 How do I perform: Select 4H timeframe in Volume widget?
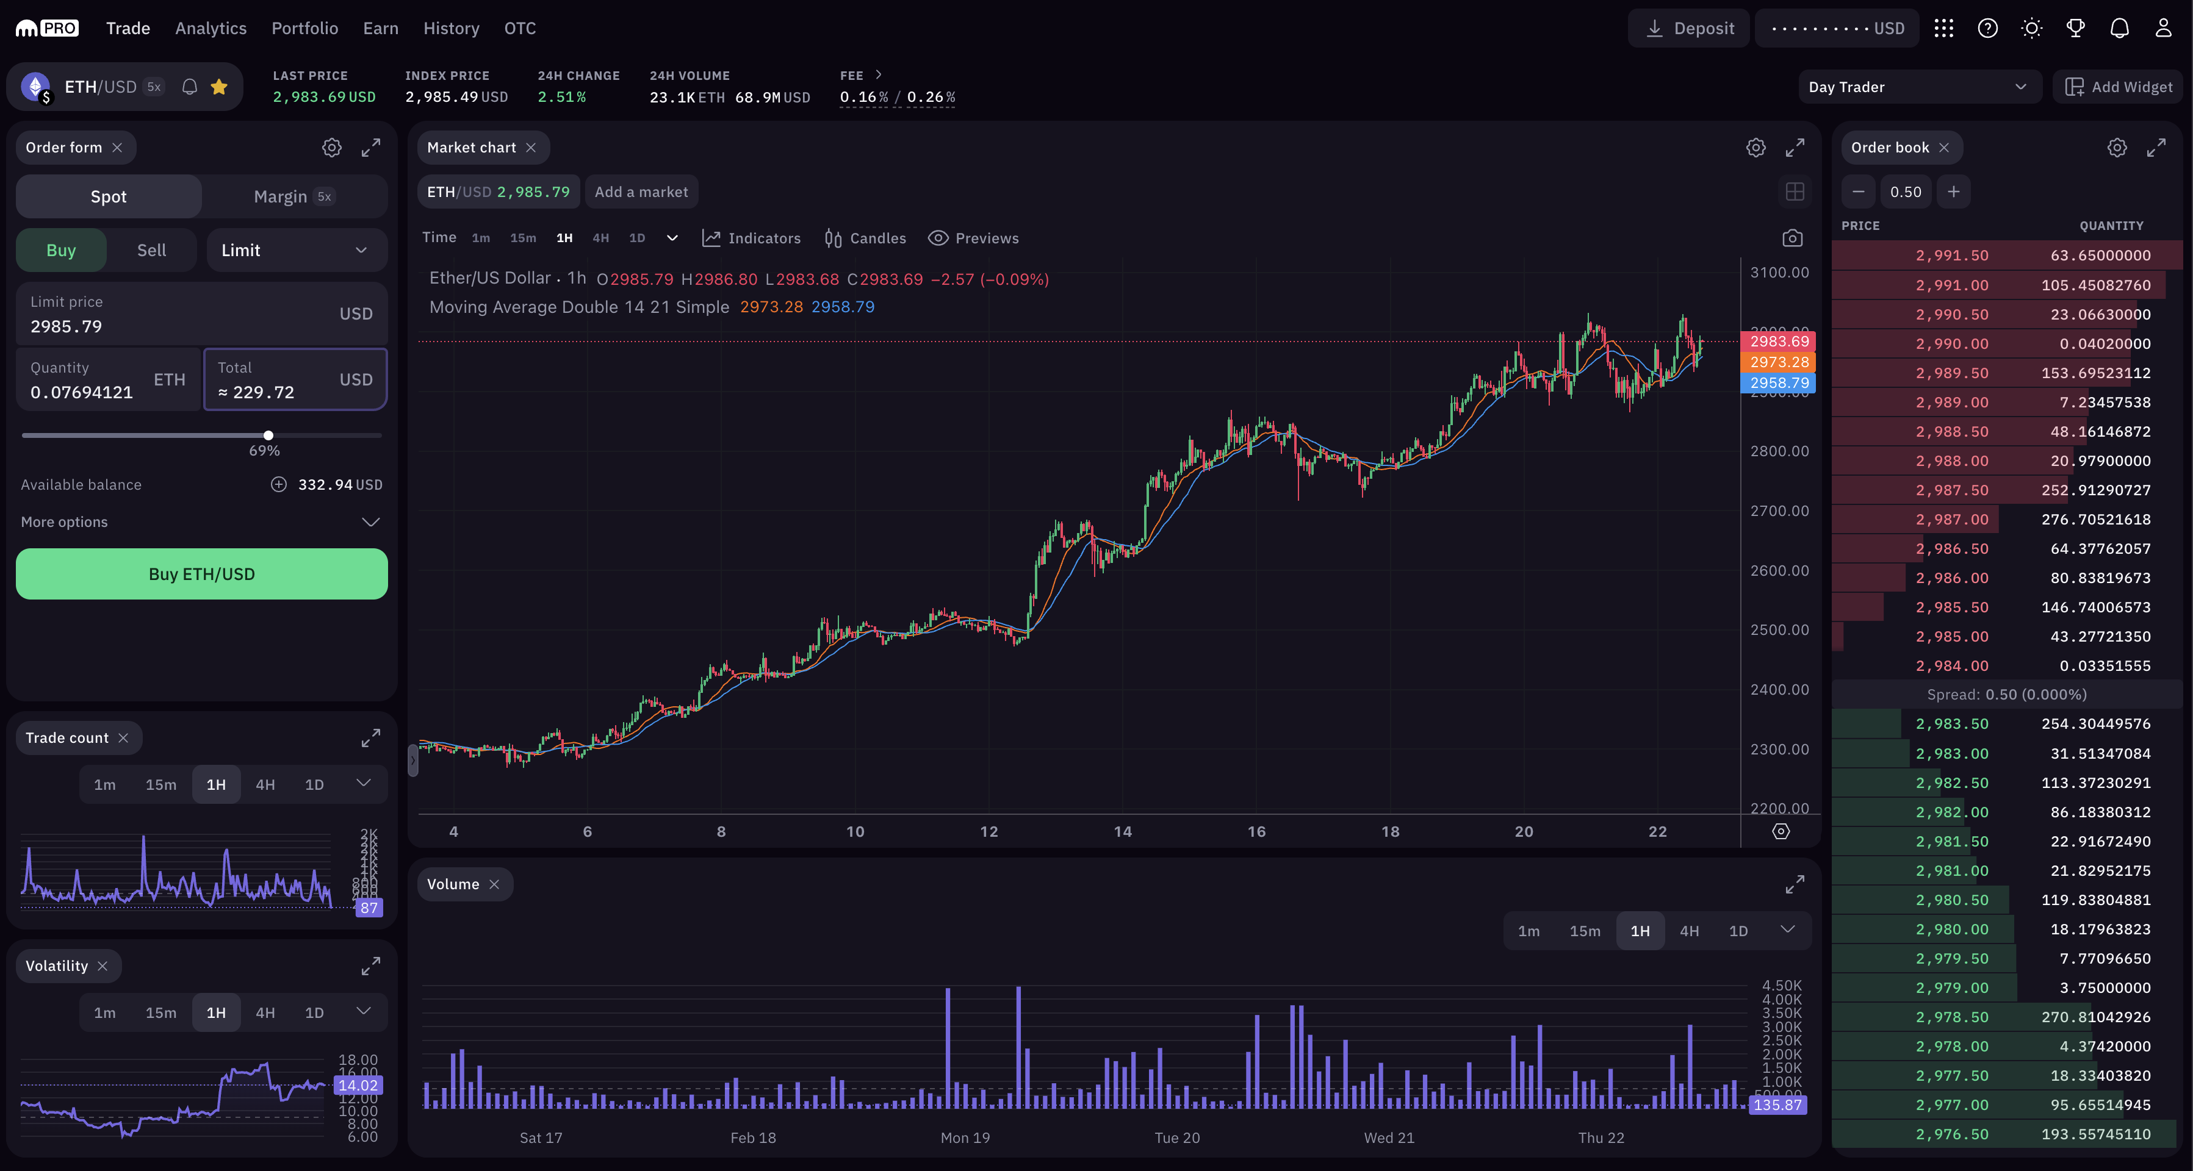[1689, 931]
